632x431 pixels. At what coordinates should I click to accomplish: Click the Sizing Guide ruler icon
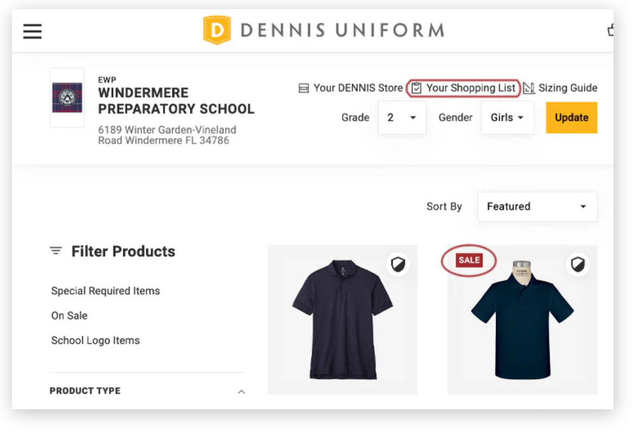tap(529, 88)
